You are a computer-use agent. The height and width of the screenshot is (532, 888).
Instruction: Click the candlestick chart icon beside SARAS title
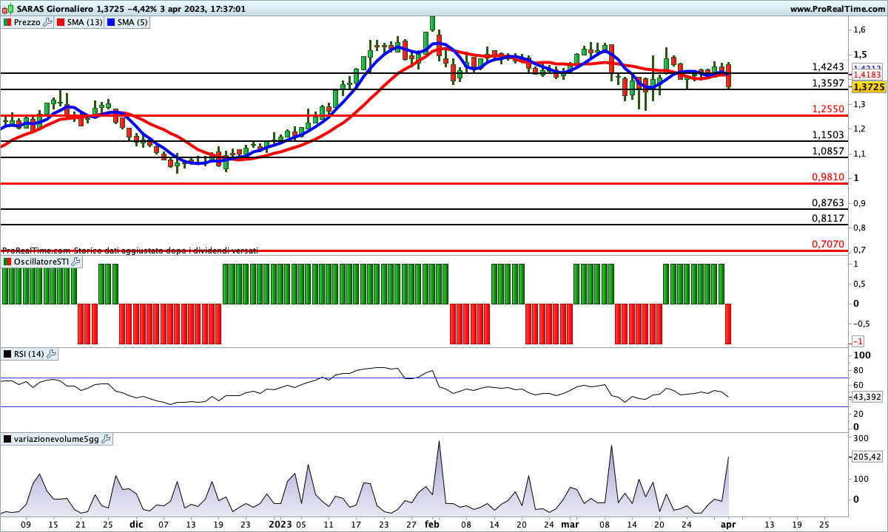click(x=7, y=9)
